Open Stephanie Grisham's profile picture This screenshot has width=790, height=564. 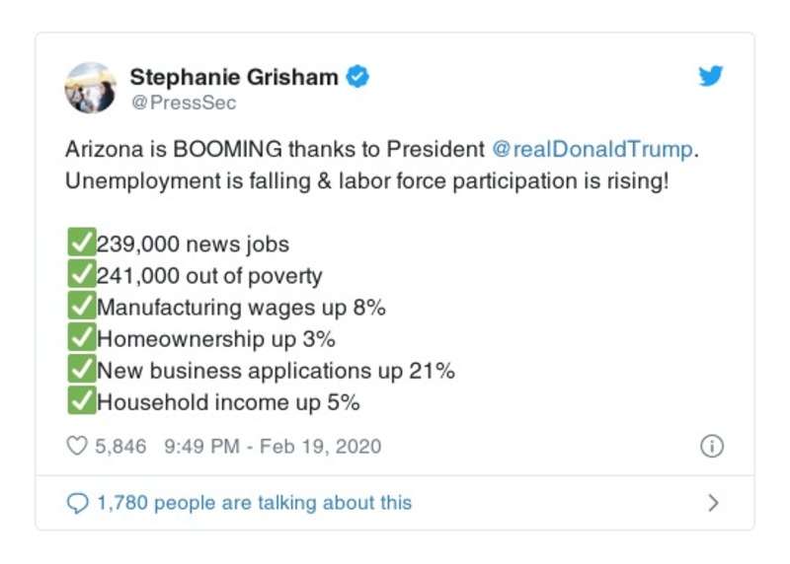91,88
